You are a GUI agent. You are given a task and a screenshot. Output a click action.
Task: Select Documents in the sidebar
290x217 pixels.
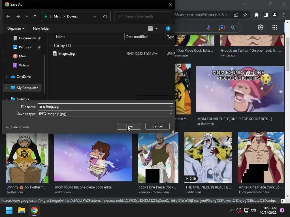coord(27,38)
